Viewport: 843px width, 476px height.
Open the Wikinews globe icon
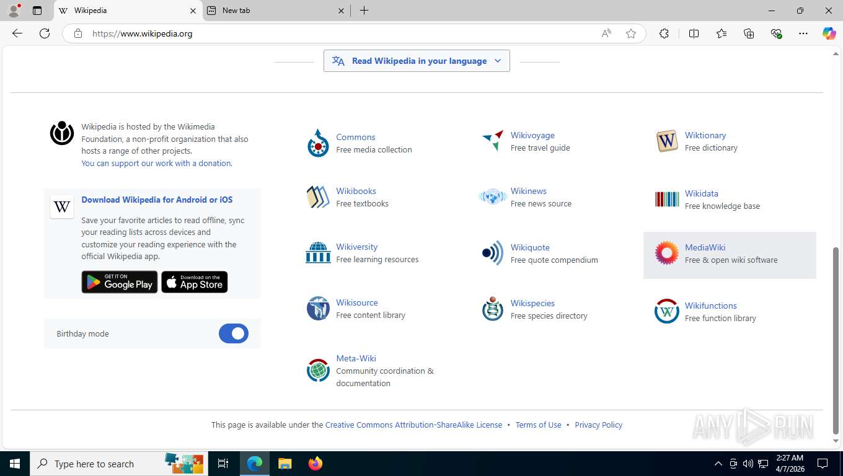tap(493, 197)
